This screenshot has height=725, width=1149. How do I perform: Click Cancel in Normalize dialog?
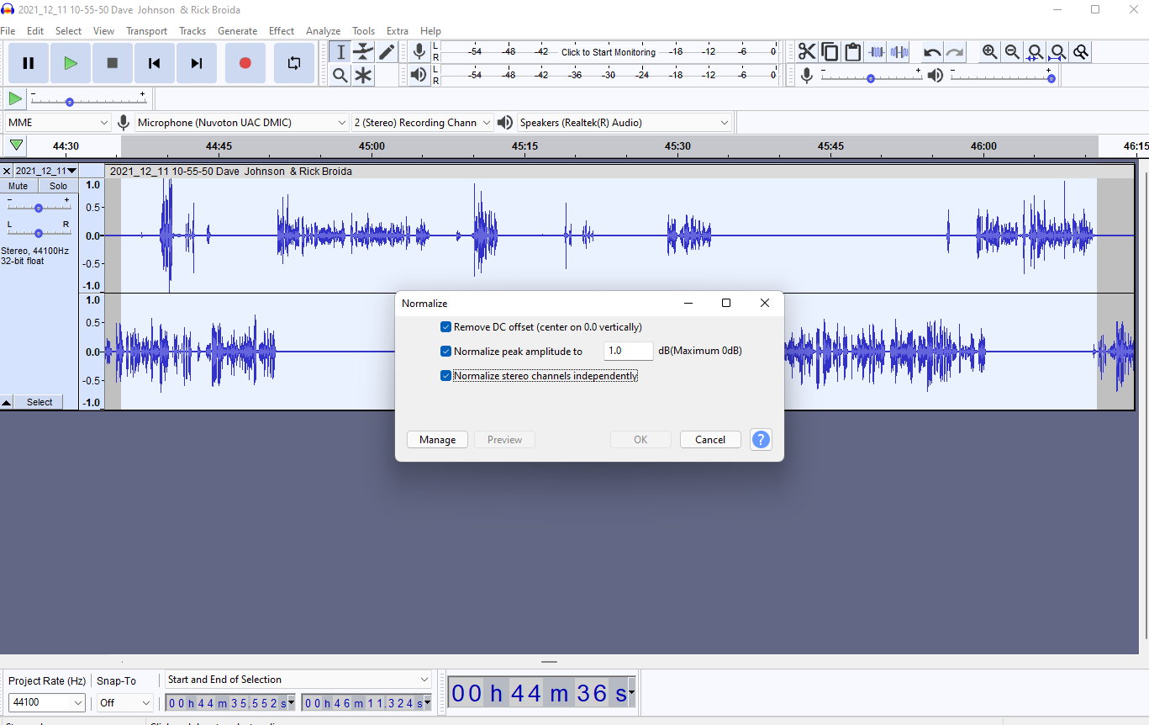(x=710, y=439)
